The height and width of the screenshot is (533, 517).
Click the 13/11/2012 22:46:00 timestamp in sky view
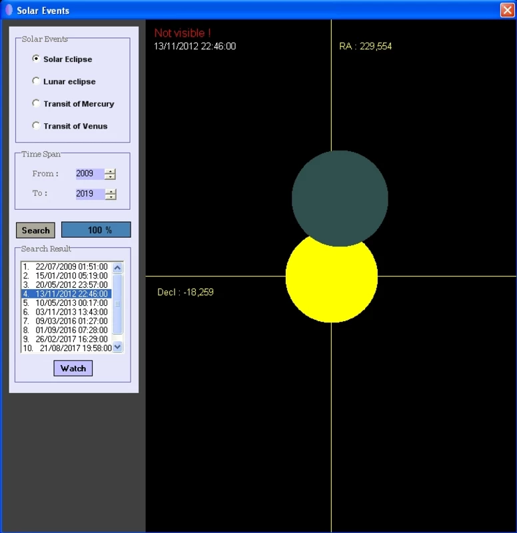195,46
